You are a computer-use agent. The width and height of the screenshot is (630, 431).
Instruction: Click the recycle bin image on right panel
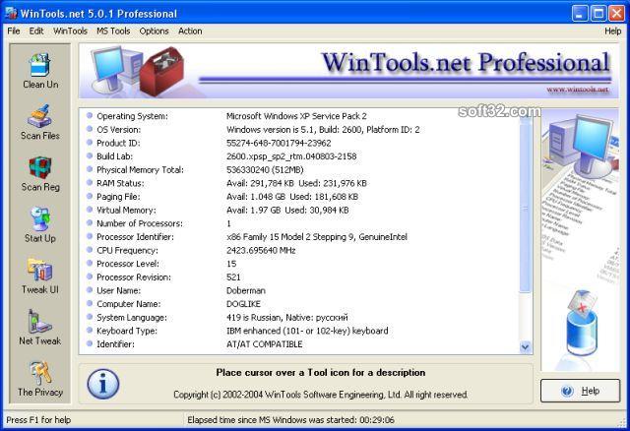click(x=582, y=324)
